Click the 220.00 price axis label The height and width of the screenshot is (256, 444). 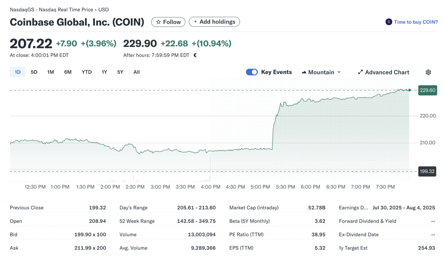(x=428, y=116)
